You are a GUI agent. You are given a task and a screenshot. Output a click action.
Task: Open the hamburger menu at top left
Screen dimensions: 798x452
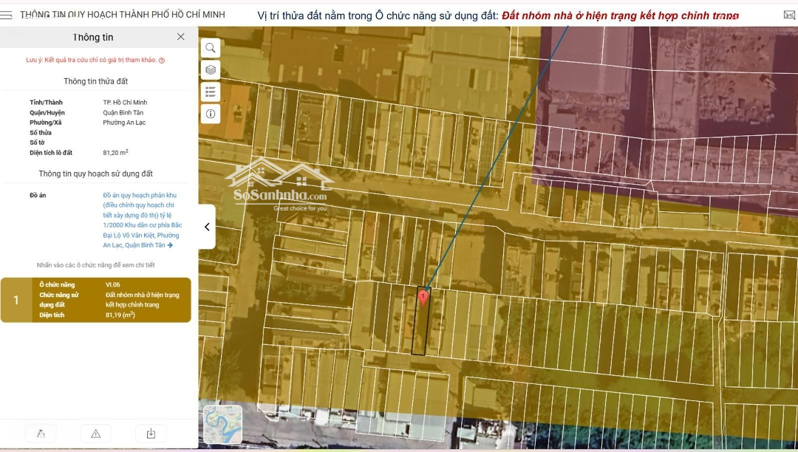pos(7,15)
